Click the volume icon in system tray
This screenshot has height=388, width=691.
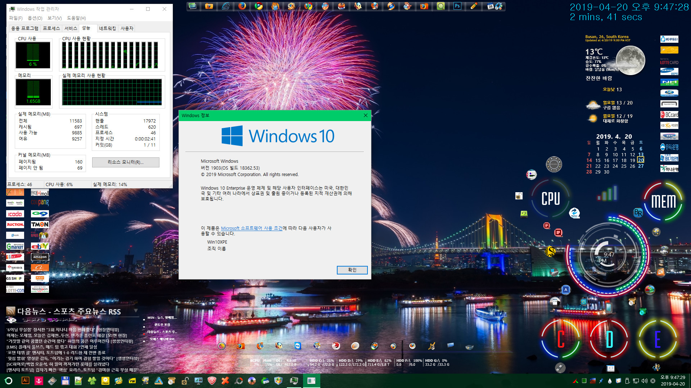click(644, 381)
